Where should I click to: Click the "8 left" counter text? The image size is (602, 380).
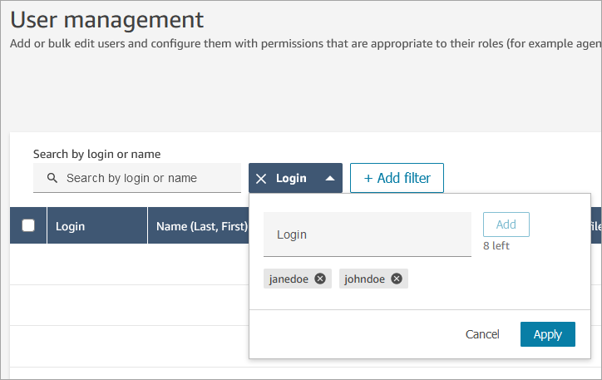click(496, 246)
